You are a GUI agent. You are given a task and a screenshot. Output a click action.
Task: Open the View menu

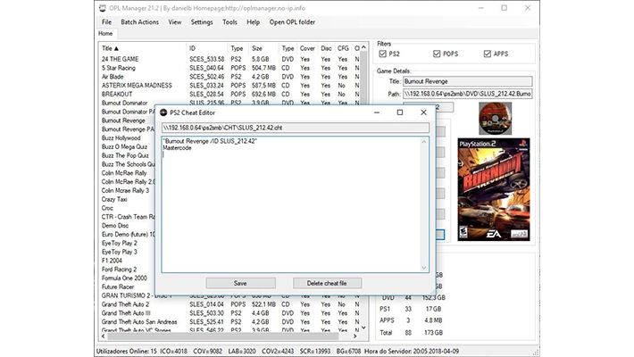(175, 22)
